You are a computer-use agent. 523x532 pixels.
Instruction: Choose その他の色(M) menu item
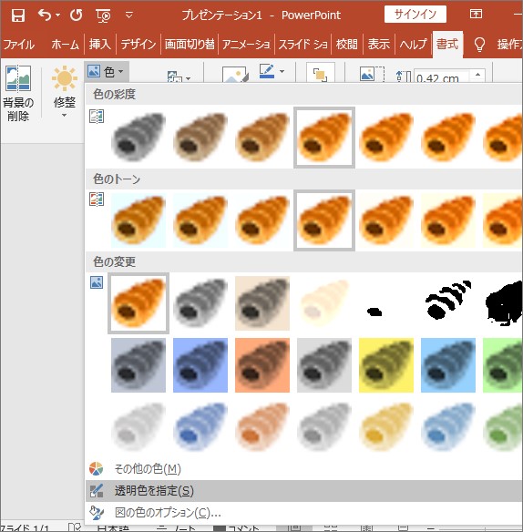303,469
